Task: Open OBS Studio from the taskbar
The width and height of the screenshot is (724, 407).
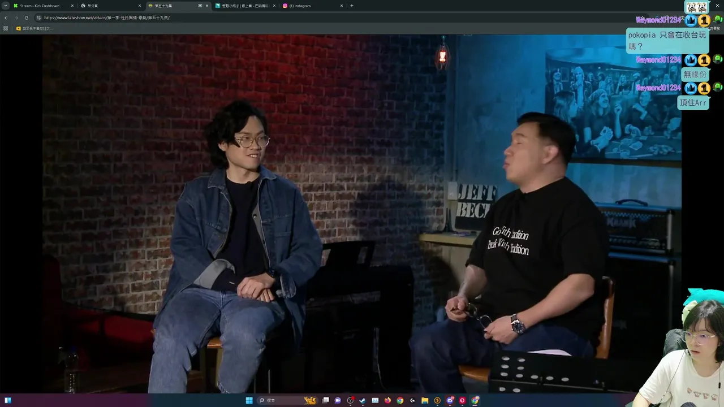Action: (350, 400)
